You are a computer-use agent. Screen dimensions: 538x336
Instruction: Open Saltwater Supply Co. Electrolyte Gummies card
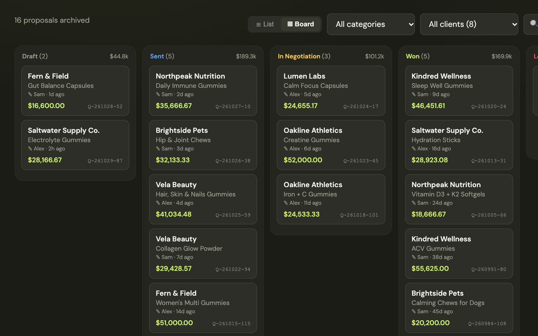click(x=75, y=145)
